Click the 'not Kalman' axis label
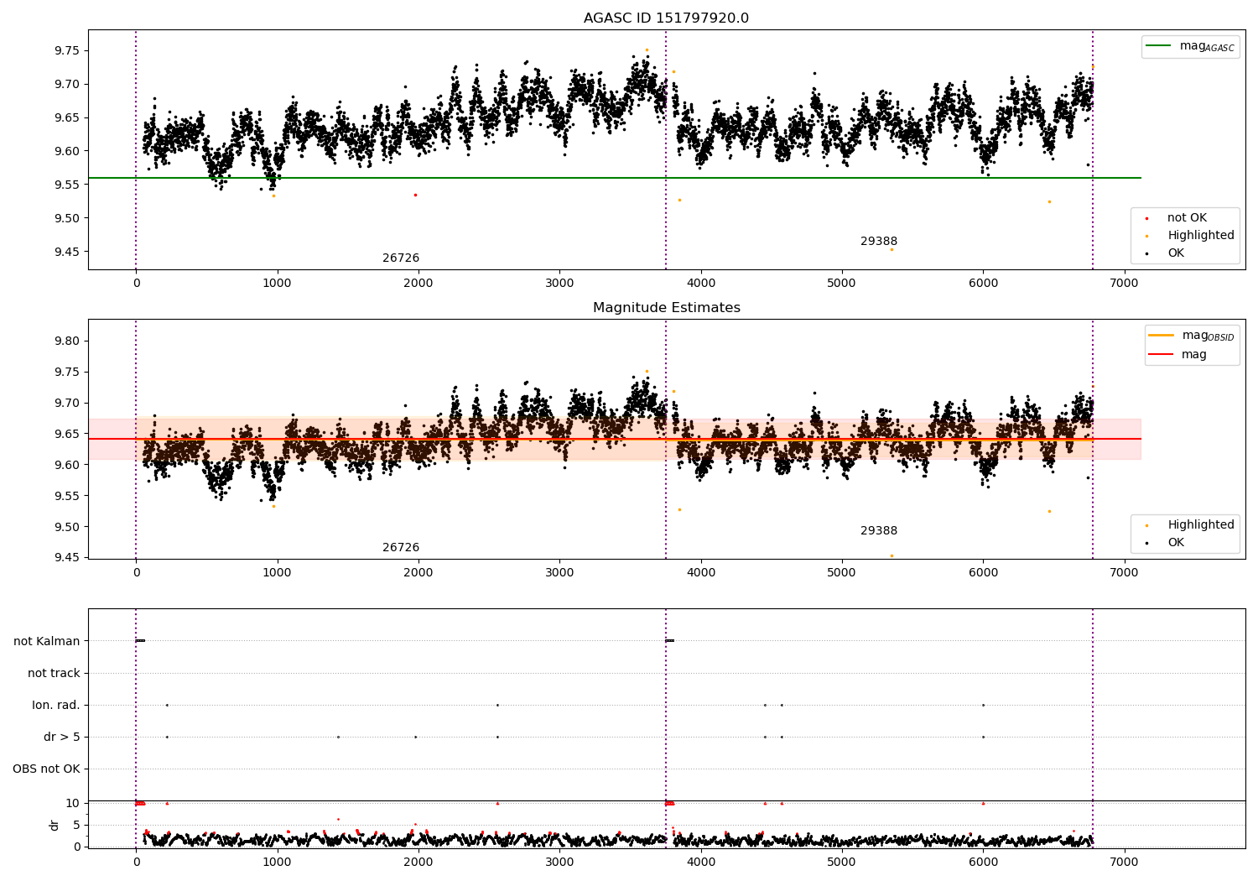 pyautogui.click(x=47, y=641)
